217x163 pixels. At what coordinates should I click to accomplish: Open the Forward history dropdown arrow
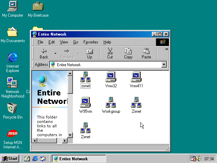point(78,54)
